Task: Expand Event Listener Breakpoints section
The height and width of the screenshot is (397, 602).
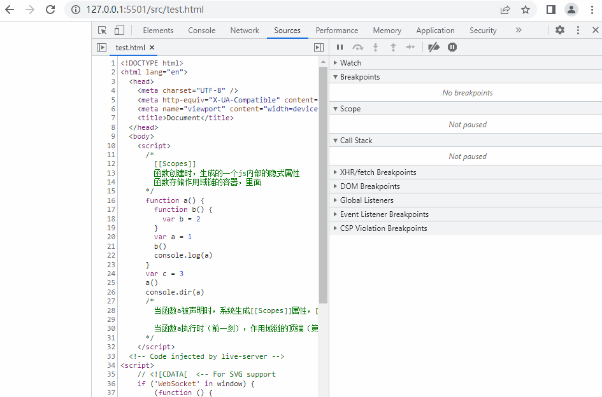Action: click(x=466, y=214)
